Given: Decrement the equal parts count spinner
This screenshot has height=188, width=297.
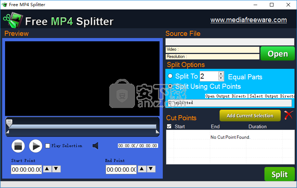Looking at the screenshot, I should click(221, 78).
